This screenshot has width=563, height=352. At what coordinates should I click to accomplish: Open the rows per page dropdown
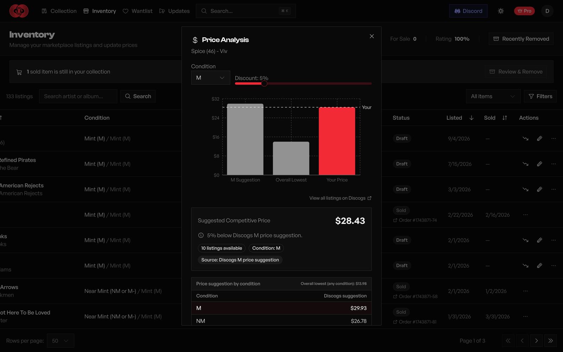point(61,341)
